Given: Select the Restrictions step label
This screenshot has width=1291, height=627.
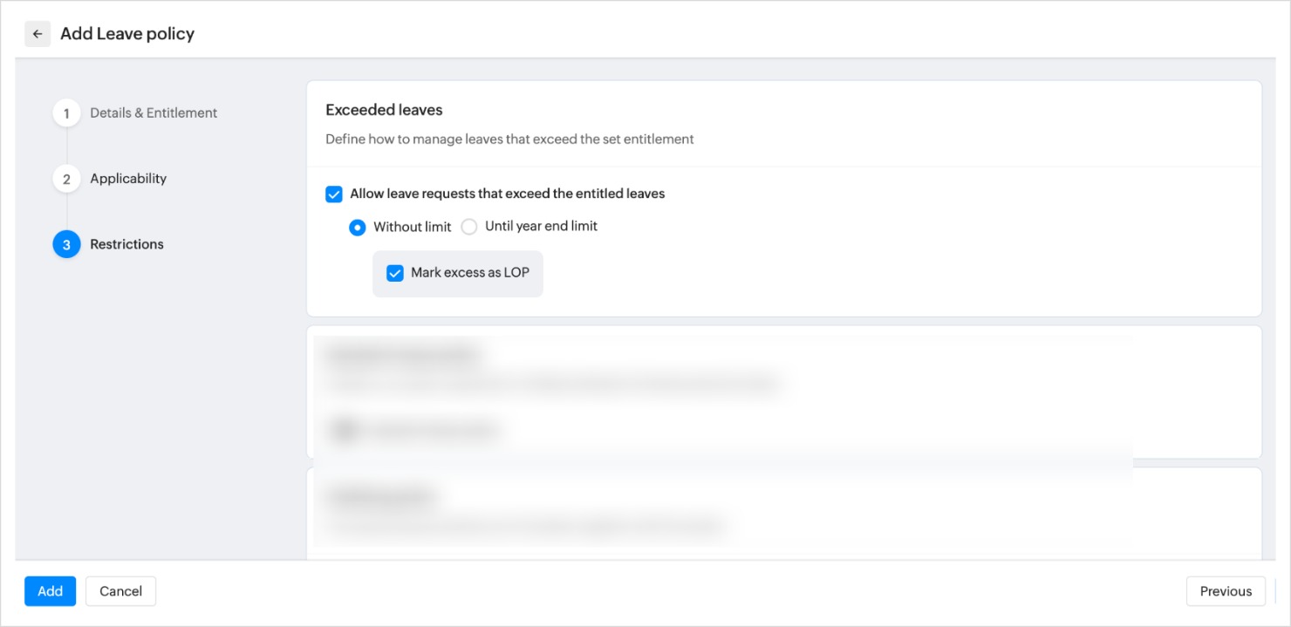Looking at the screenshot, I should tap(126, 245).
